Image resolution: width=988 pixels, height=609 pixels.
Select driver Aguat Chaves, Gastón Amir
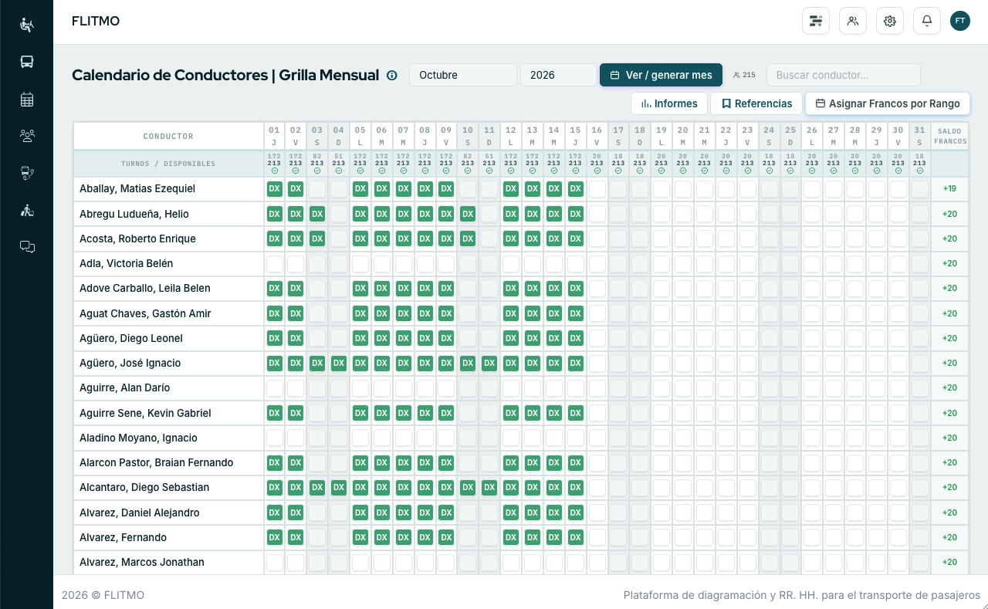(145, 313)
